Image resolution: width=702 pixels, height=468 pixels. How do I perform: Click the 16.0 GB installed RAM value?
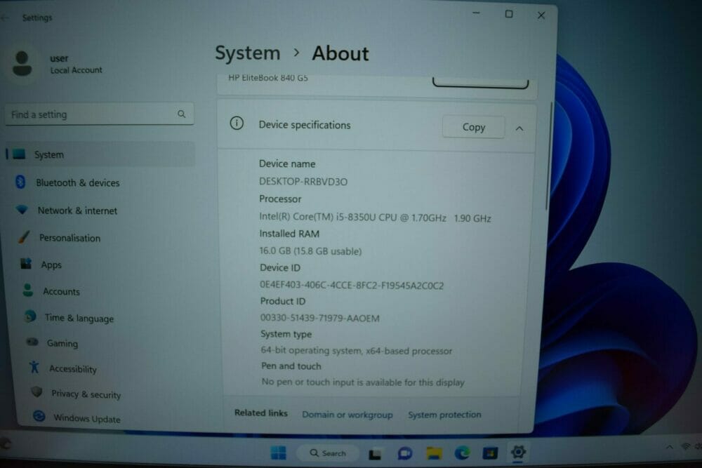pyautogui.click(x=311, y=250)
